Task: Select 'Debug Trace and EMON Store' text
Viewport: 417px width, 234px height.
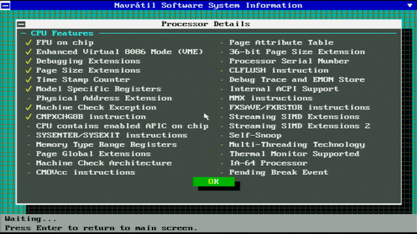Action: click(x=297, y=79)
